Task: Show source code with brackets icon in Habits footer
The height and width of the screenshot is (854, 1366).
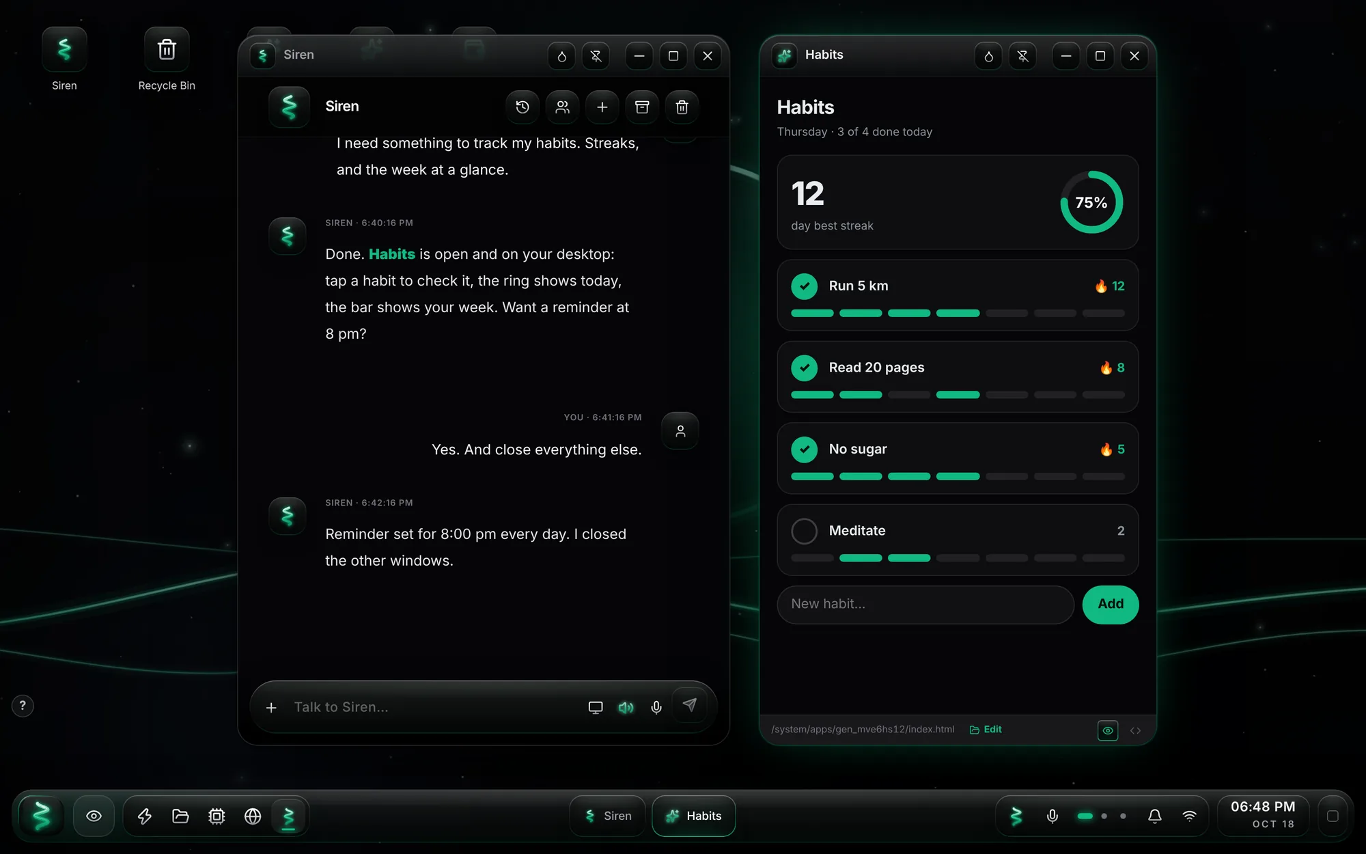Action: click(1135, 730)
